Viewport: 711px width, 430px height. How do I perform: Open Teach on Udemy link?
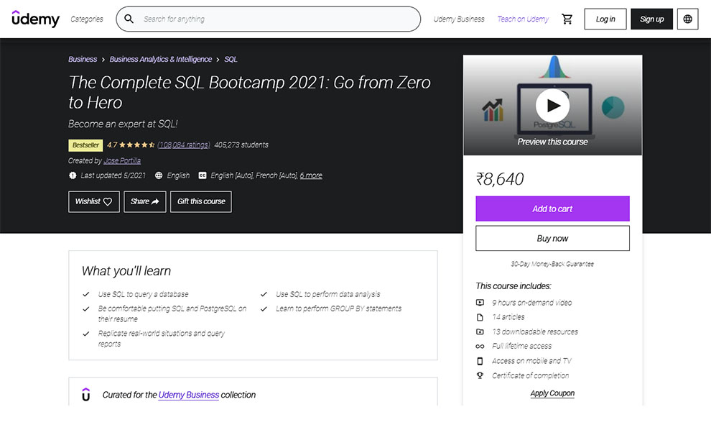click(523, 19)
